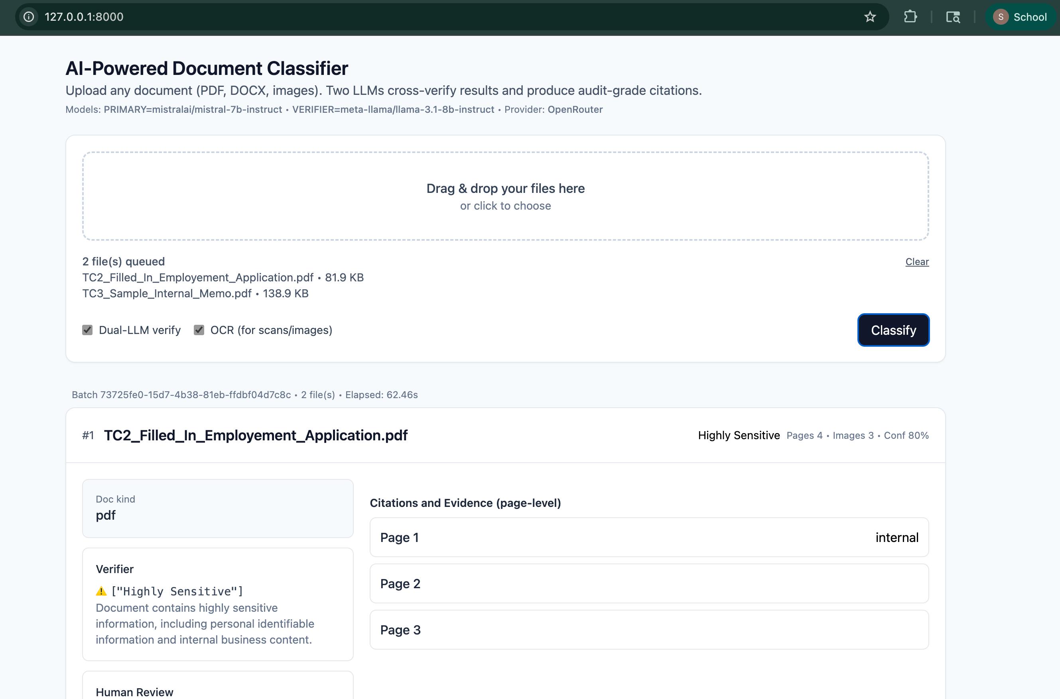
Task: Expand the Page 3 citation row
Action: pos(649,630)
